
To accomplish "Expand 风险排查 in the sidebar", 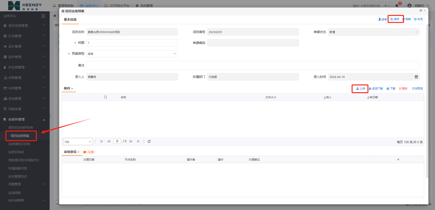I will pyautogui.click(x=25, y=109).
